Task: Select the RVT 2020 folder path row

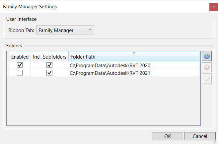Action: tap(110, 65)
